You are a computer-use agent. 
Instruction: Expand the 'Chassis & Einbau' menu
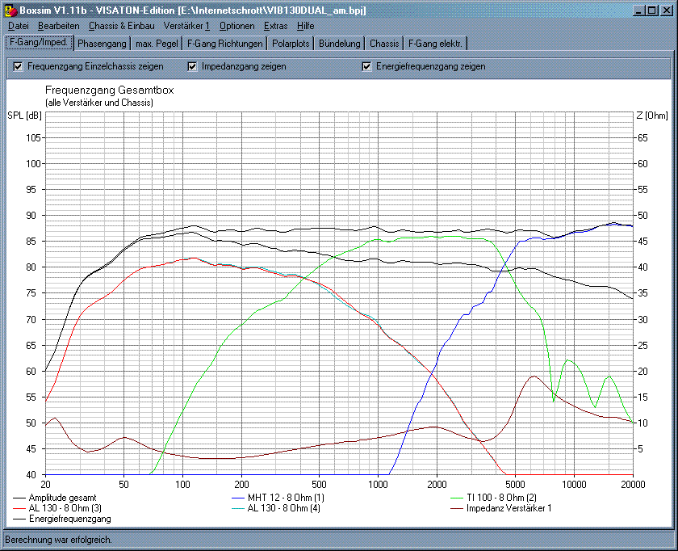point(121,26)
